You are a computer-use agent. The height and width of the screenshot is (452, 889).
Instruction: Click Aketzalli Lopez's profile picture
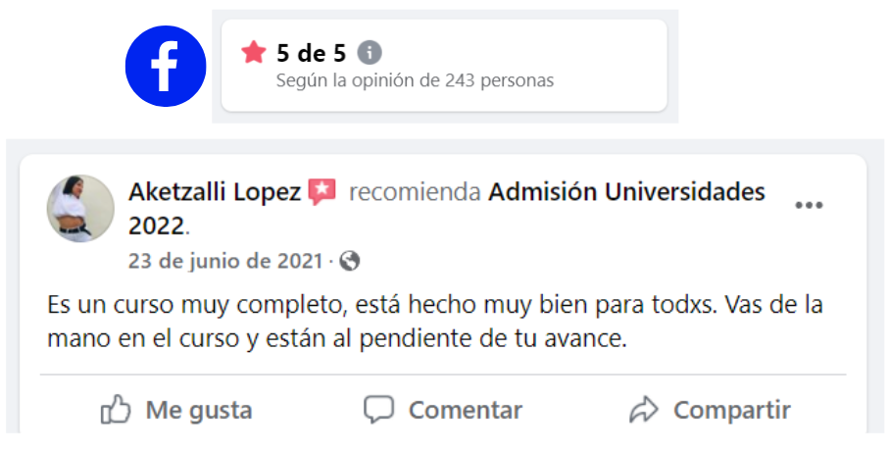[x=80, y=209]
